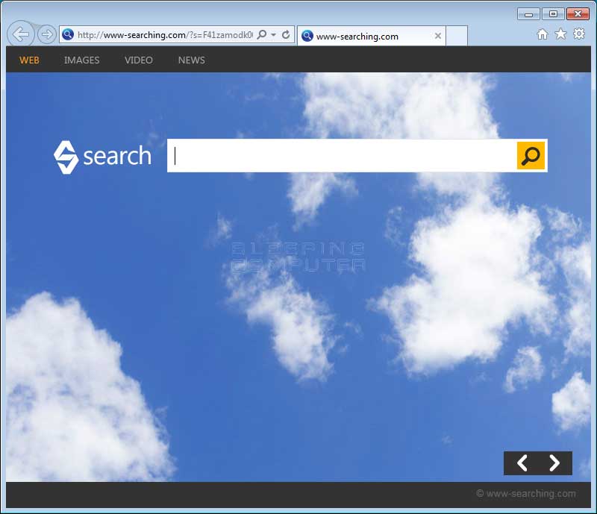The image size is (597, 514).
Task: Click the yellow magnifying glass search button
Action: (x=531, y=156)
